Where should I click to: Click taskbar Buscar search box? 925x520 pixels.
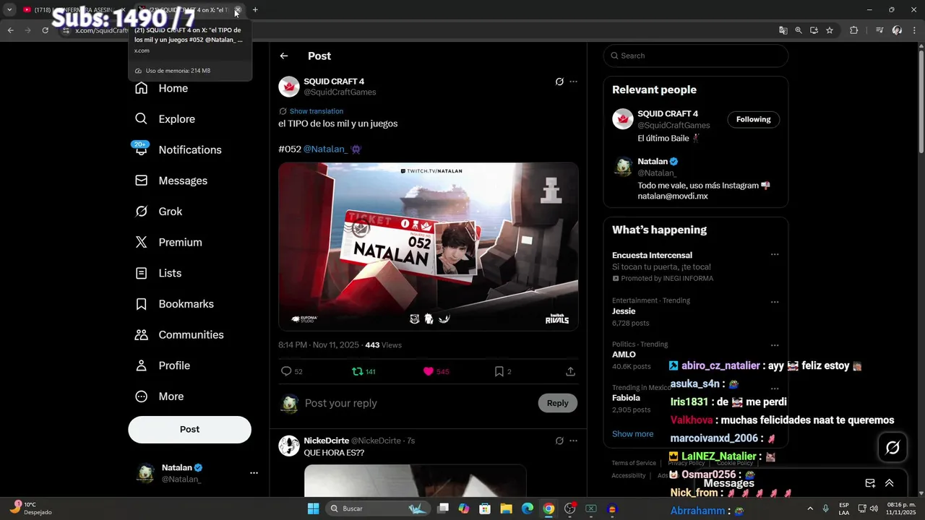click(379, 508)
